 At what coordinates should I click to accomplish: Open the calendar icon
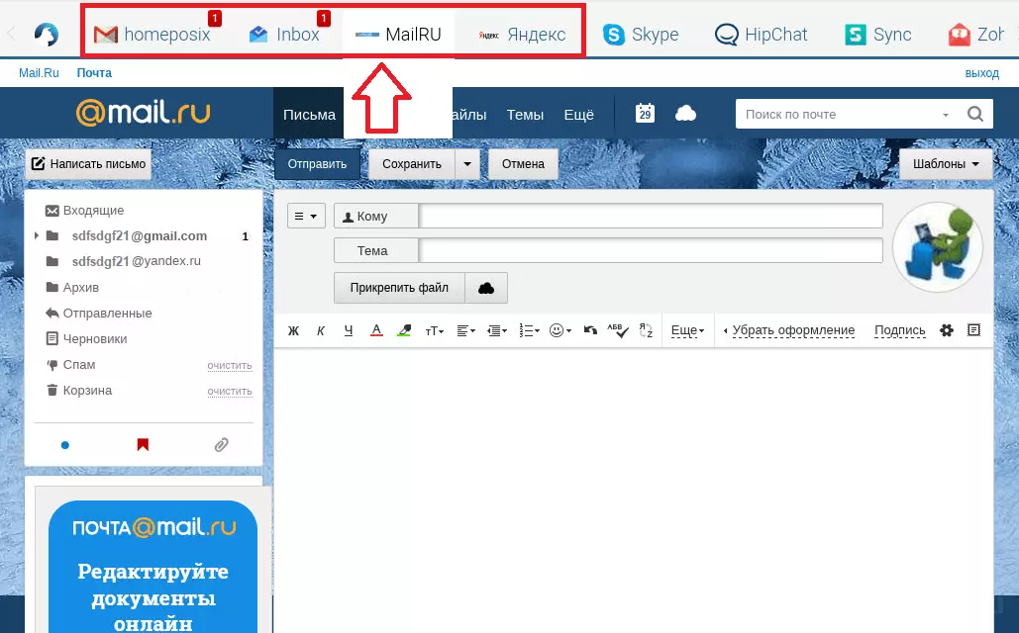(645, 113)
